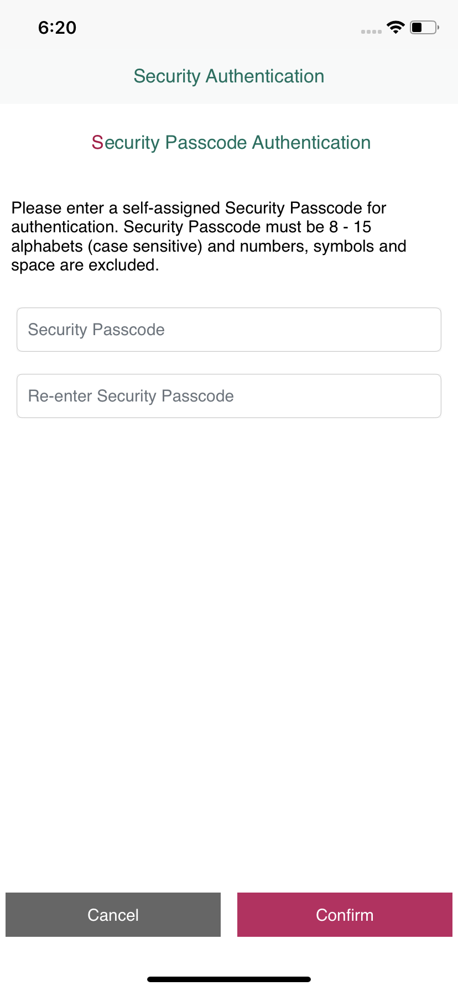This screenshot has width=458, height=991.
Task: Tap the word "self-assigned" in instructions
Action: pyautogui.click(x=171, y=208)
